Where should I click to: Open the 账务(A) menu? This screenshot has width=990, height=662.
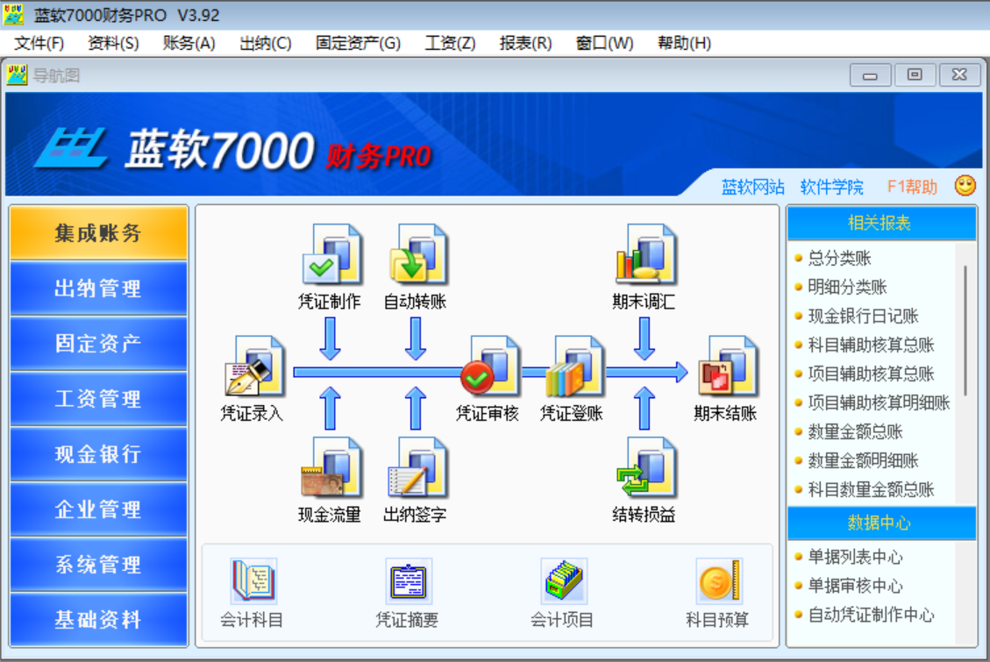click(x=189, y=43)
